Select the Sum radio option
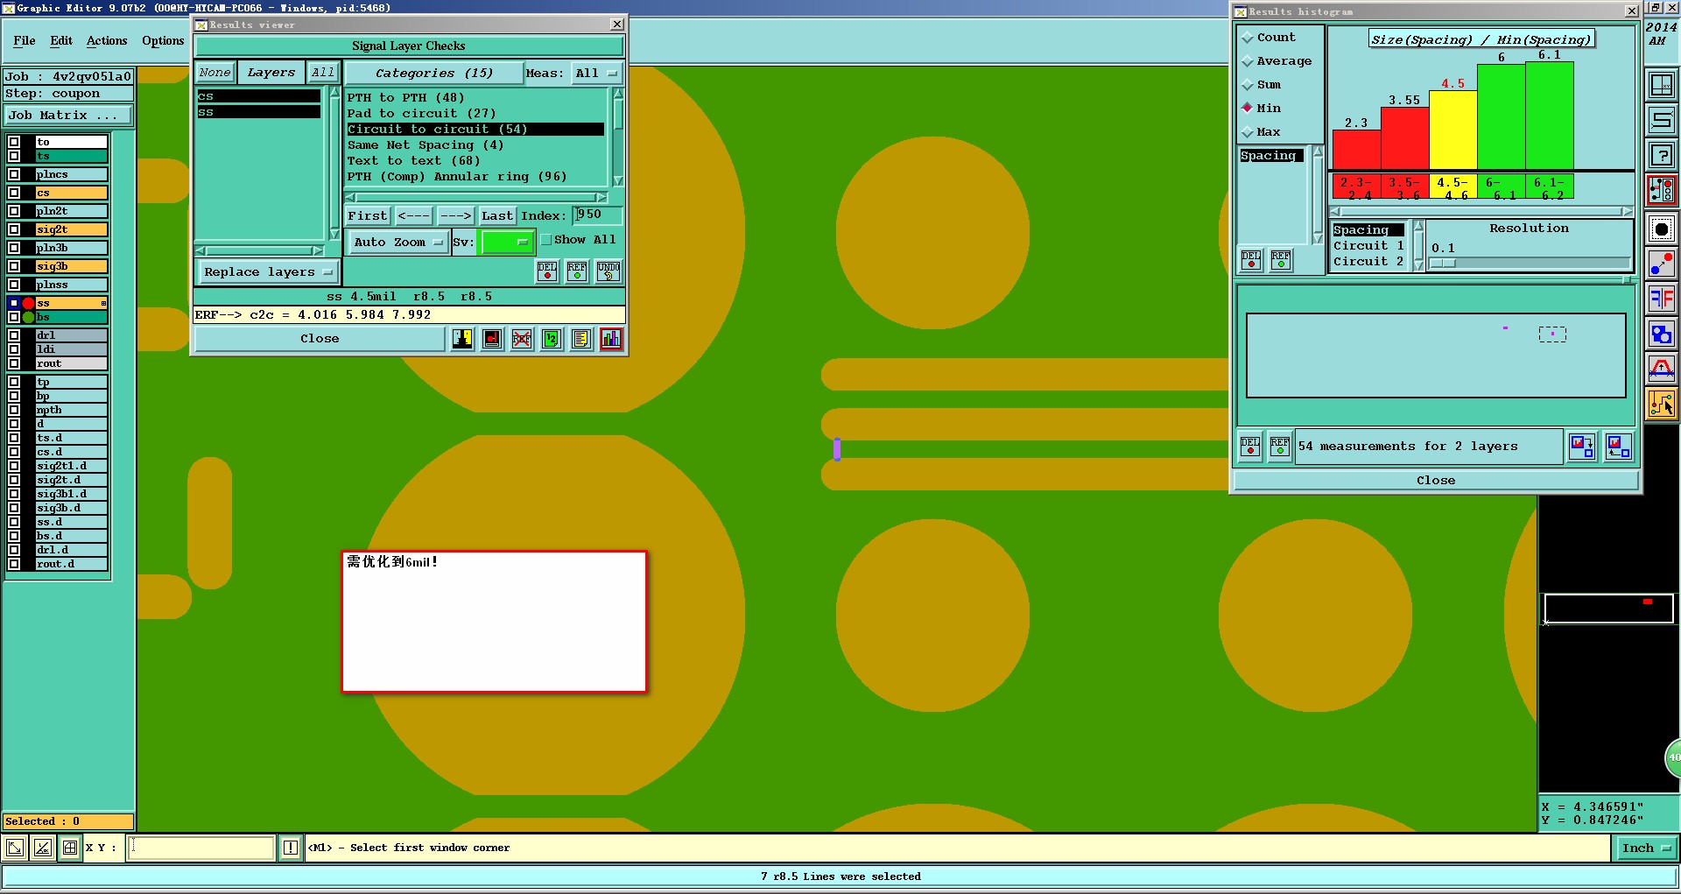Image resolution: width=1681 pixels, height=894 pixels. point(1248,85)
